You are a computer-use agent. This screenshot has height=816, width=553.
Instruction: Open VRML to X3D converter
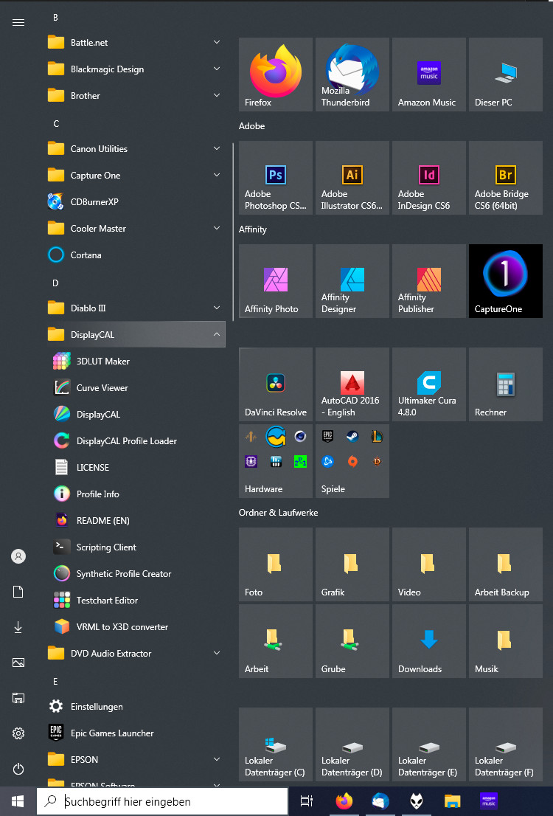pyautogui.click(x=136, y=626)
